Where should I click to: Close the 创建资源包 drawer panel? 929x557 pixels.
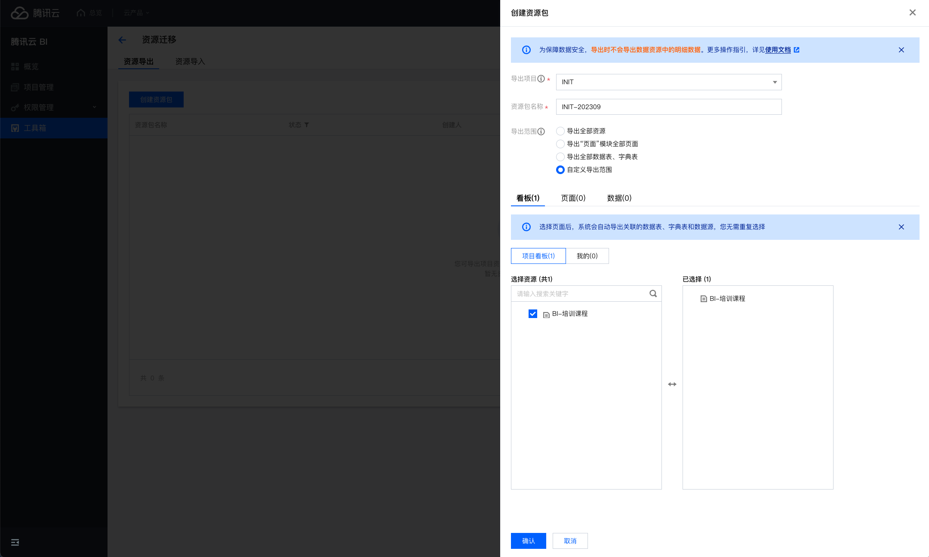point(912,12)
